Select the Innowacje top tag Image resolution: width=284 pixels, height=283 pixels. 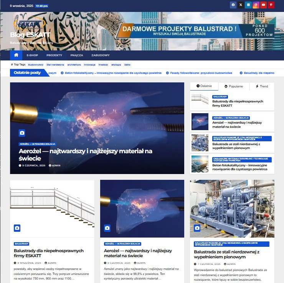click(x=90, y=65)
